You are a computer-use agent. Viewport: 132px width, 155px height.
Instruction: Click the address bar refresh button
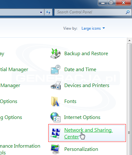coord(48,12)
